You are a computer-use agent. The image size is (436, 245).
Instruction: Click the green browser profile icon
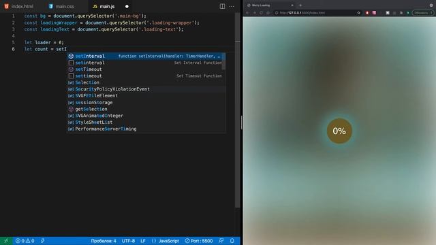(408, 13)
